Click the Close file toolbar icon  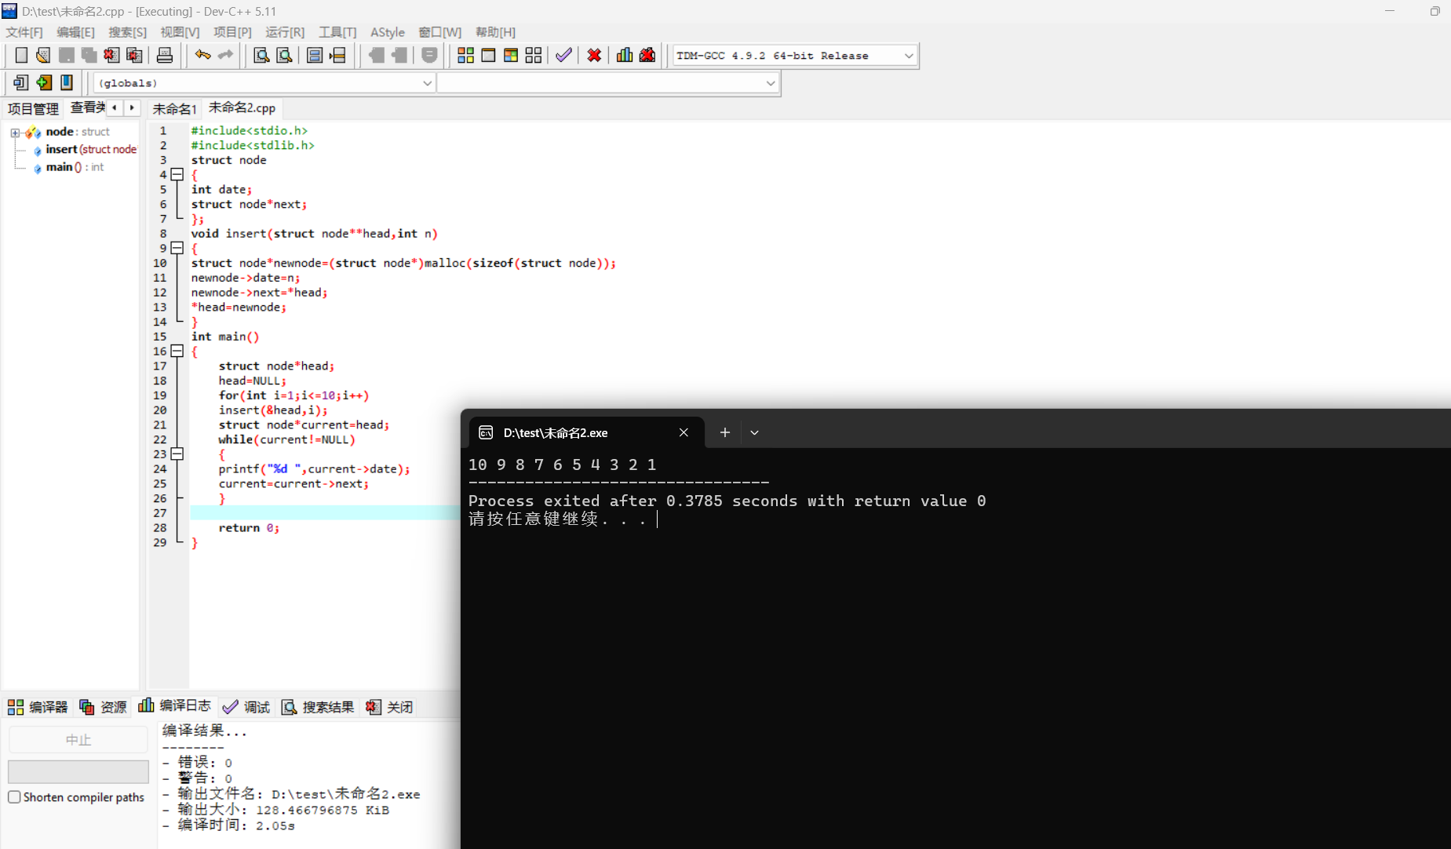click(x=111, y=55)
